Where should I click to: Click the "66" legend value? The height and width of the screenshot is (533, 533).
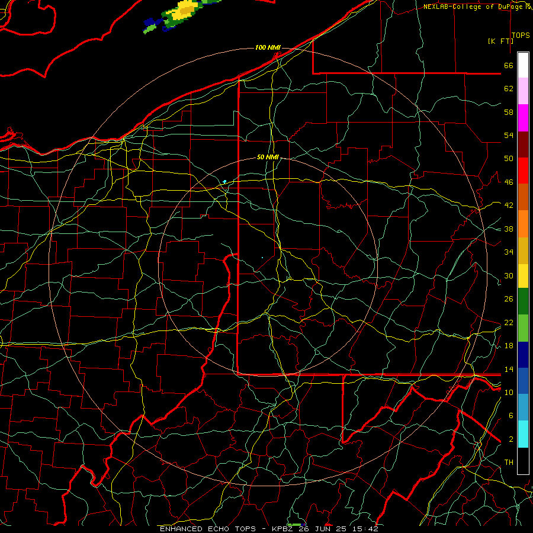coord(509,65)
